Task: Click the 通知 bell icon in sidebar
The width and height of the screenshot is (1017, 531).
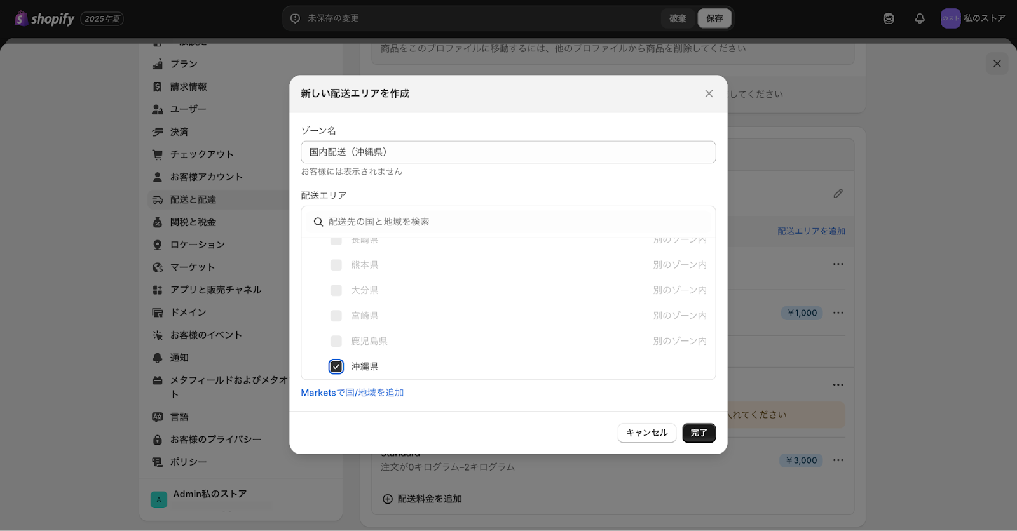Action: tap(158, 358)
